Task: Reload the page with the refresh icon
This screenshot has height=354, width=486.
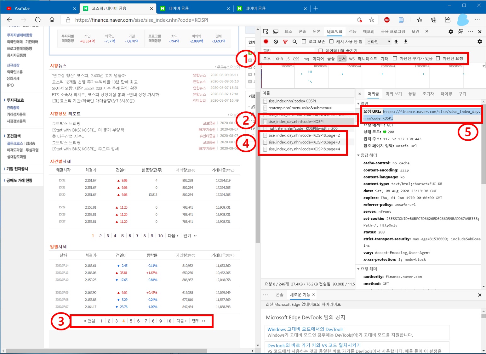Action: coord(38,20)
